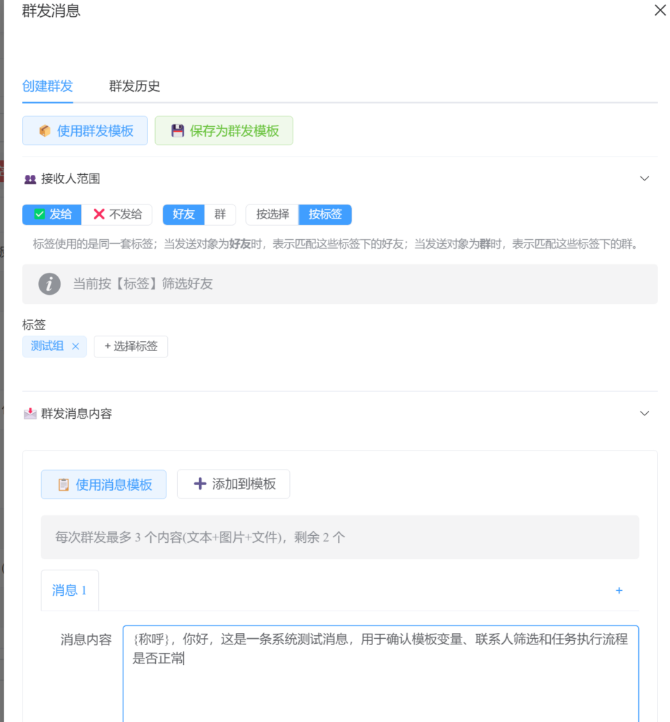
Task: Switch recipient type to 群
Action: click(220, 214)
